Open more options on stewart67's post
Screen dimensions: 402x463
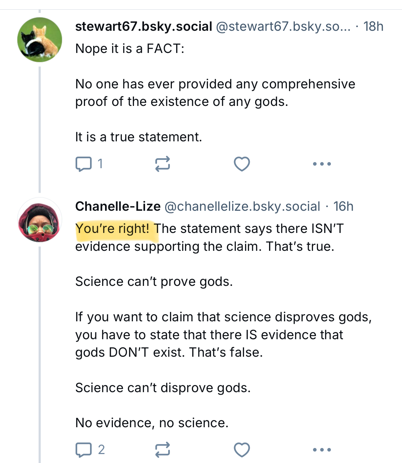[322, 164]
